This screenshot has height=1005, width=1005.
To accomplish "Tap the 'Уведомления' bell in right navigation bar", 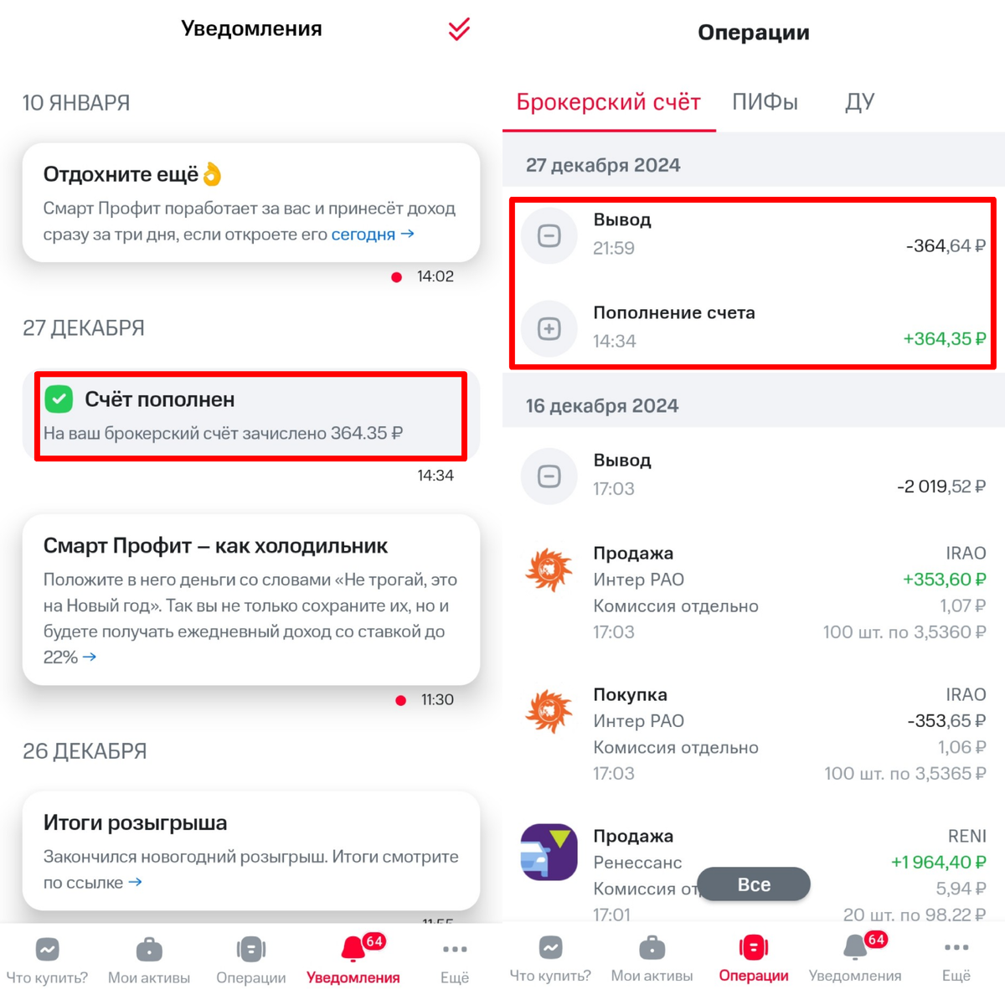I will point(855,947).
